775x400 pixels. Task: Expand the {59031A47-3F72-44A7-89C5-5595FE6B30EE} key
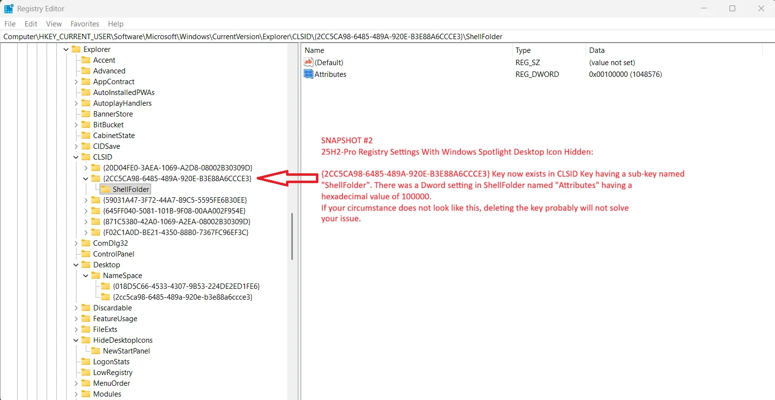tap(86, 200)
